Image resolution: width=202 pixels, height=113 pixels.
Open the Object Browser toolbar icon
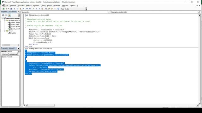tap(52, 9)
